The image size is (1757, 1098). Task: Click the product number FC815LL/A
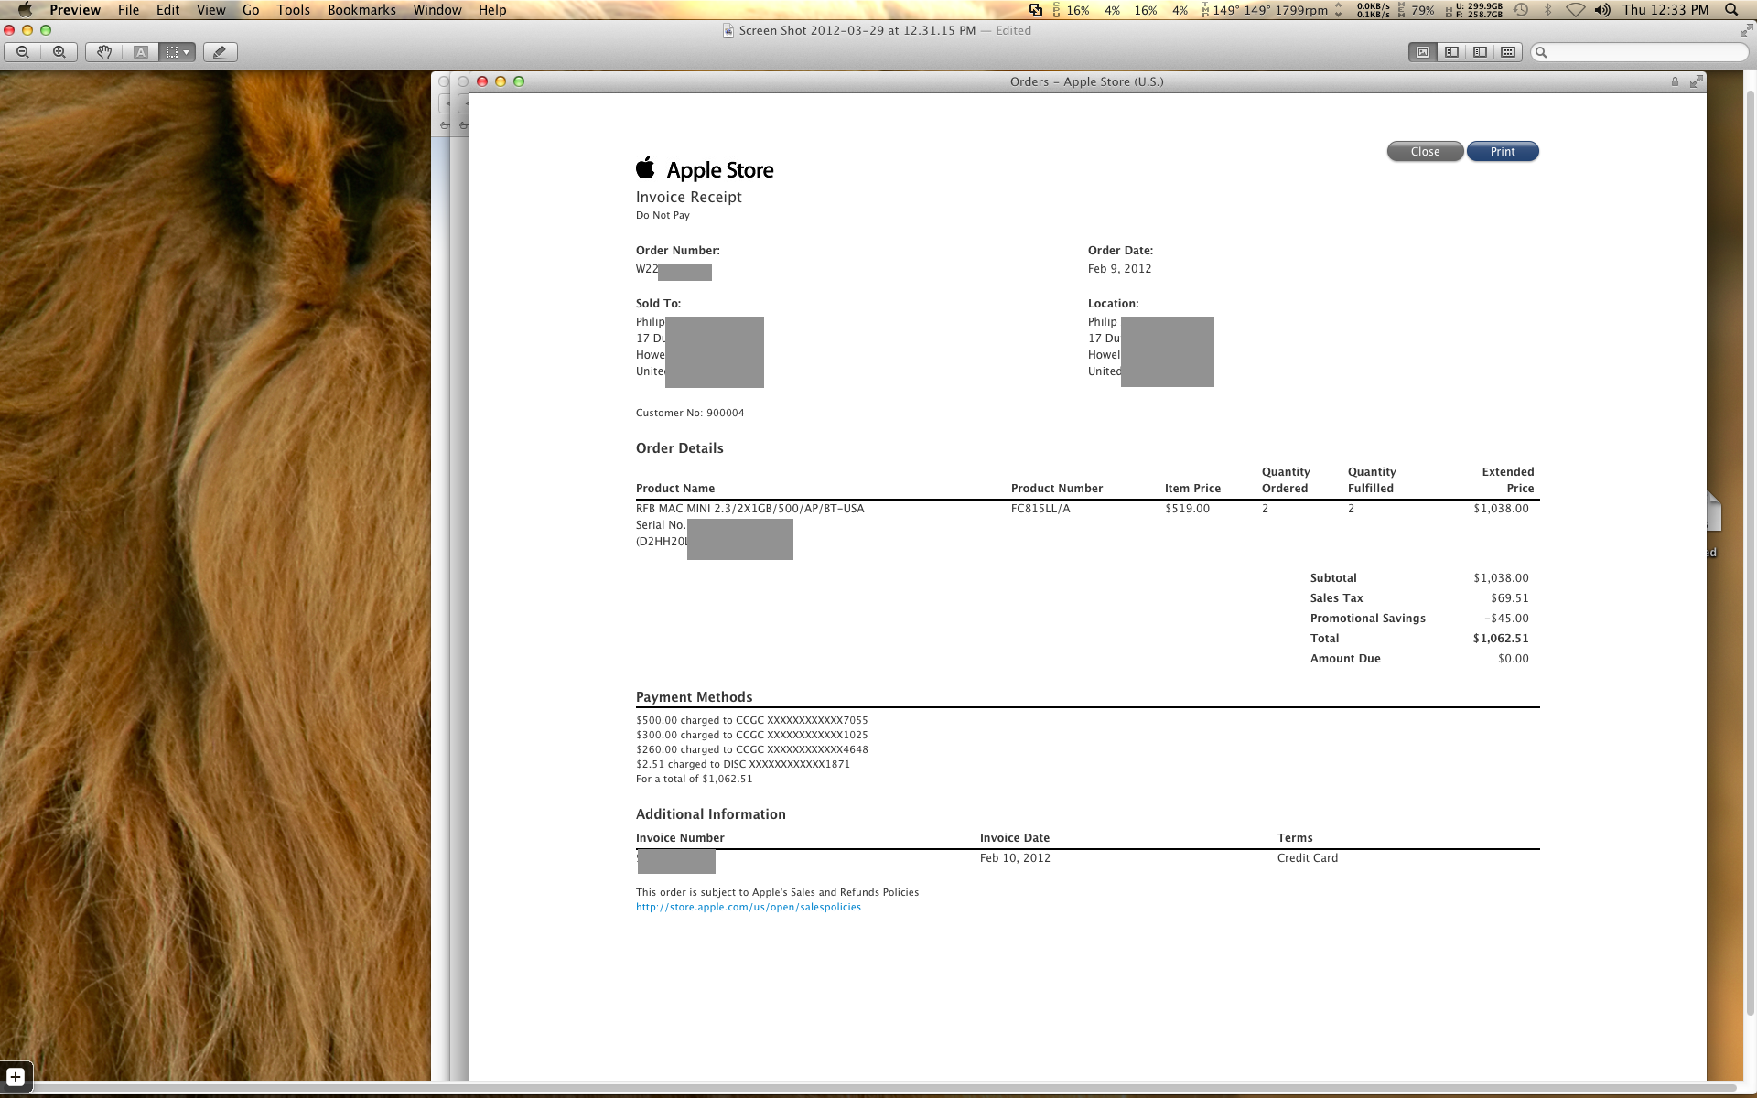click(1040, 509)
